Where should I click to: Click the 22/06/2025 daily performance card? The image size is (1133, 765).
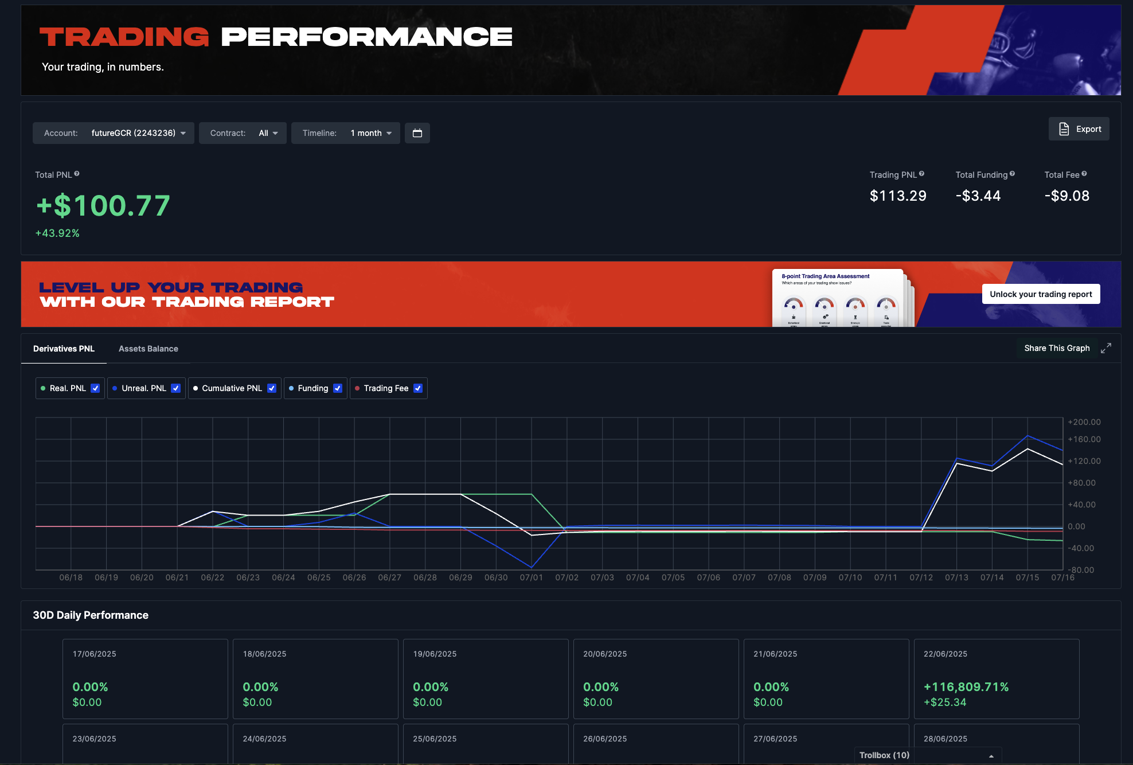coord(996,678)
